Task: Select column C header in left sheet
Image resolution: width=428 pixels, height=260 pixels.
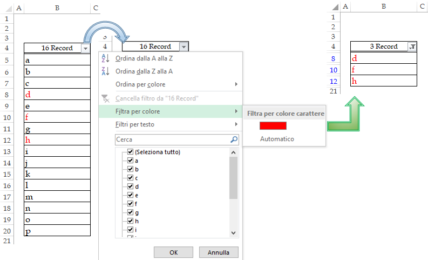Action: pos(96,8)
